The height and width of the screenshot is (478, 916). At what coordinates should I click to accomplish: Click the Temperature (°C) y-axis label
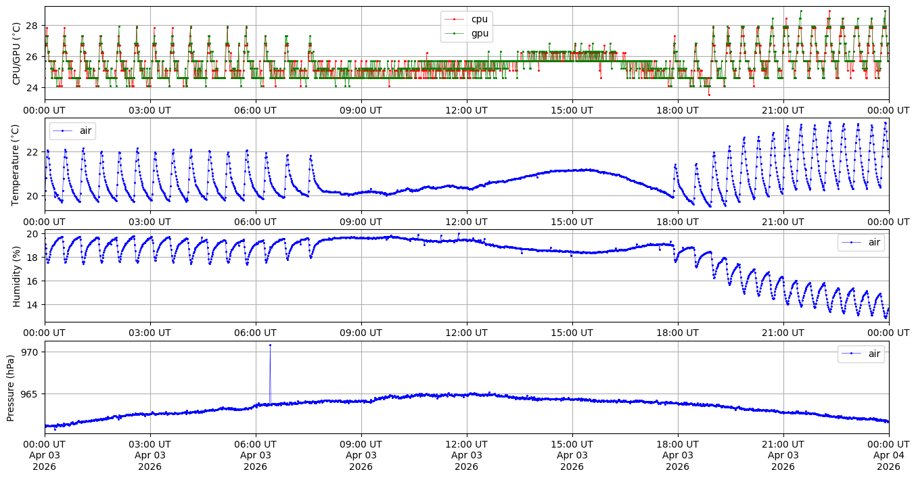(17, 164)
